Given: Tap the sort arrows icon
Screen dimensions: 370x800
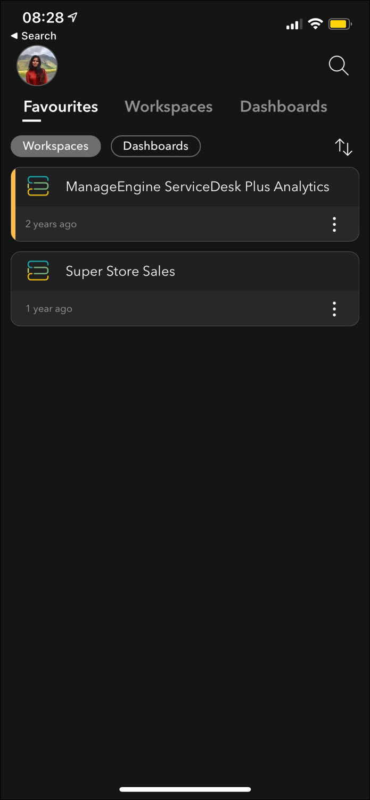Looking at the screenshot, I should (x=343, y=147).
